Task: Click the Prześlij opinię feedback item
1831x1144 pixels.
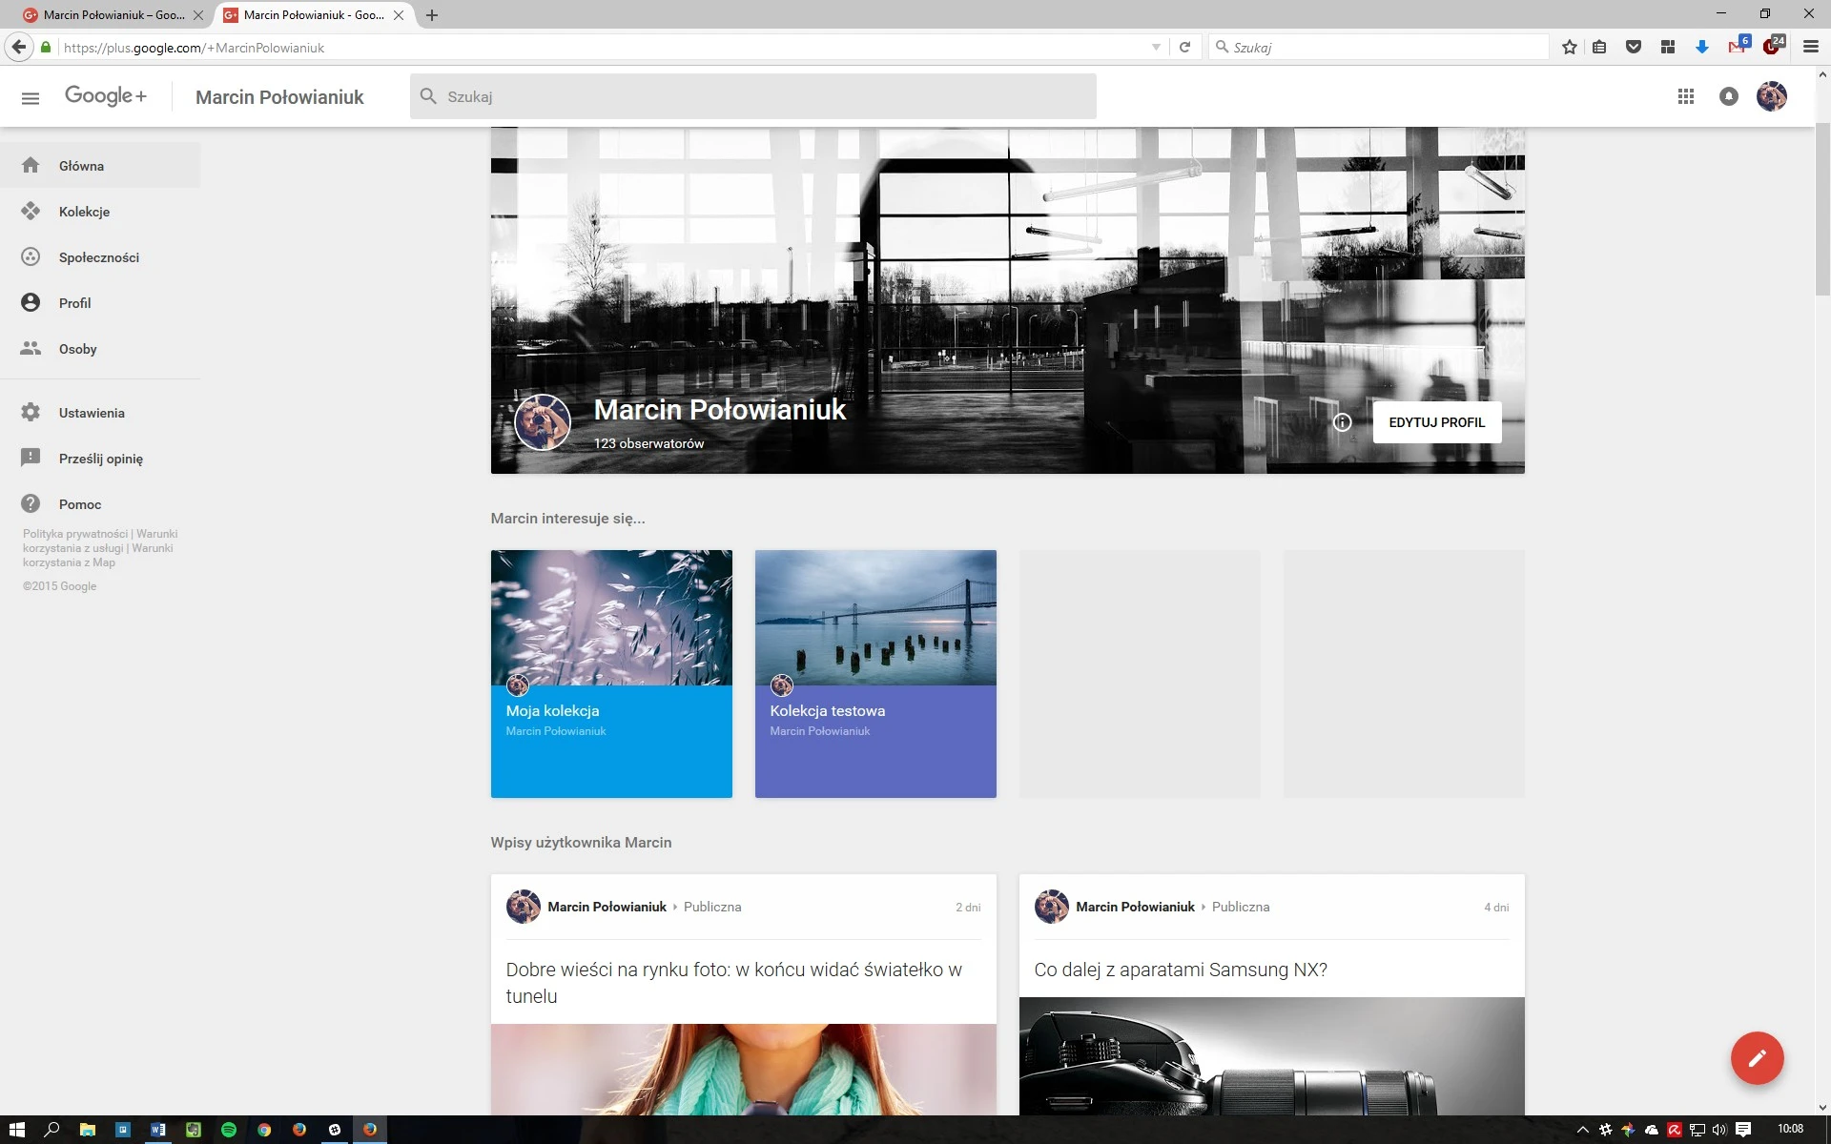Action: [x=100, y=459]
